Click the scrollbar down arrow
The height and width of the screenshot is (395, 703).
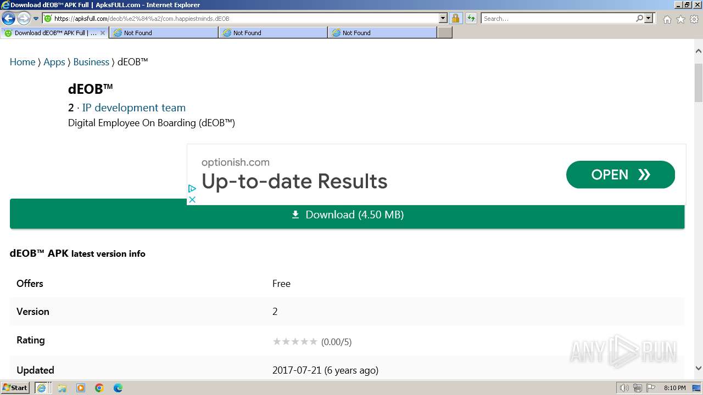[x=699, y=368]
